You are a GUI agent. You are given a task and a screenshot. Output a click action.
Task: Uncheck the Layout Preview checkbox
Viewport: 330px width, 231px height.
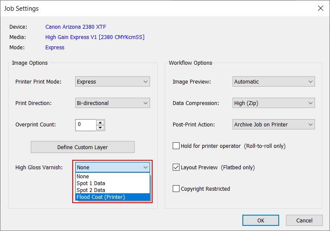coord(176,167)
